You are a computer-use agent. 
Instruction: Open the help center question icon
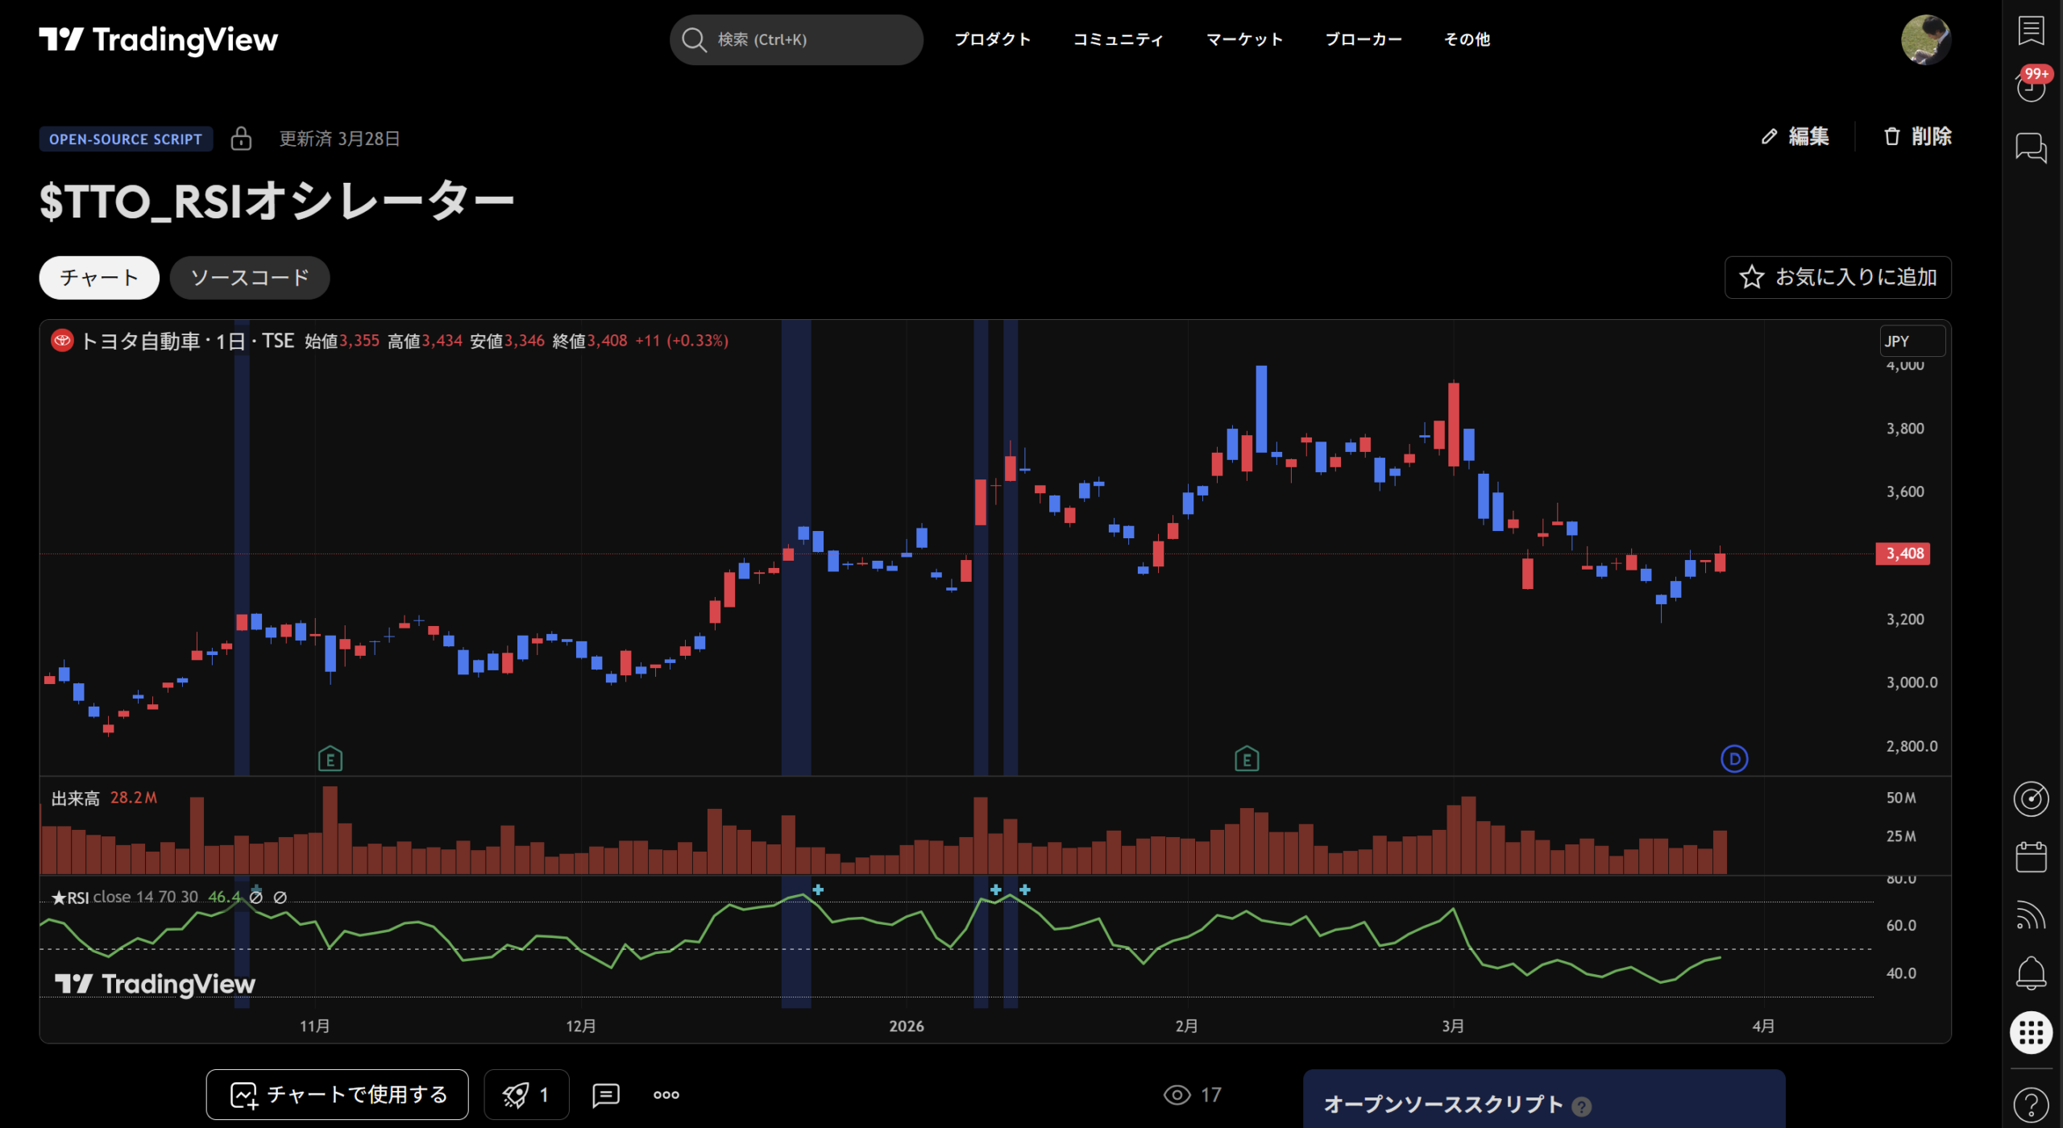pyautogui.click(x=2031, y=1103)
